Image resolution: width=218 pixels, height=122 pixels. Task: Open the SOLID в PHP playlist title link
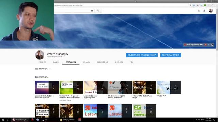coord(161,96)
